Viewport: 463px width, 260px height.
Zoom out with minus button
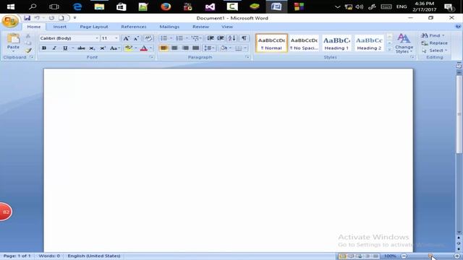404,256
